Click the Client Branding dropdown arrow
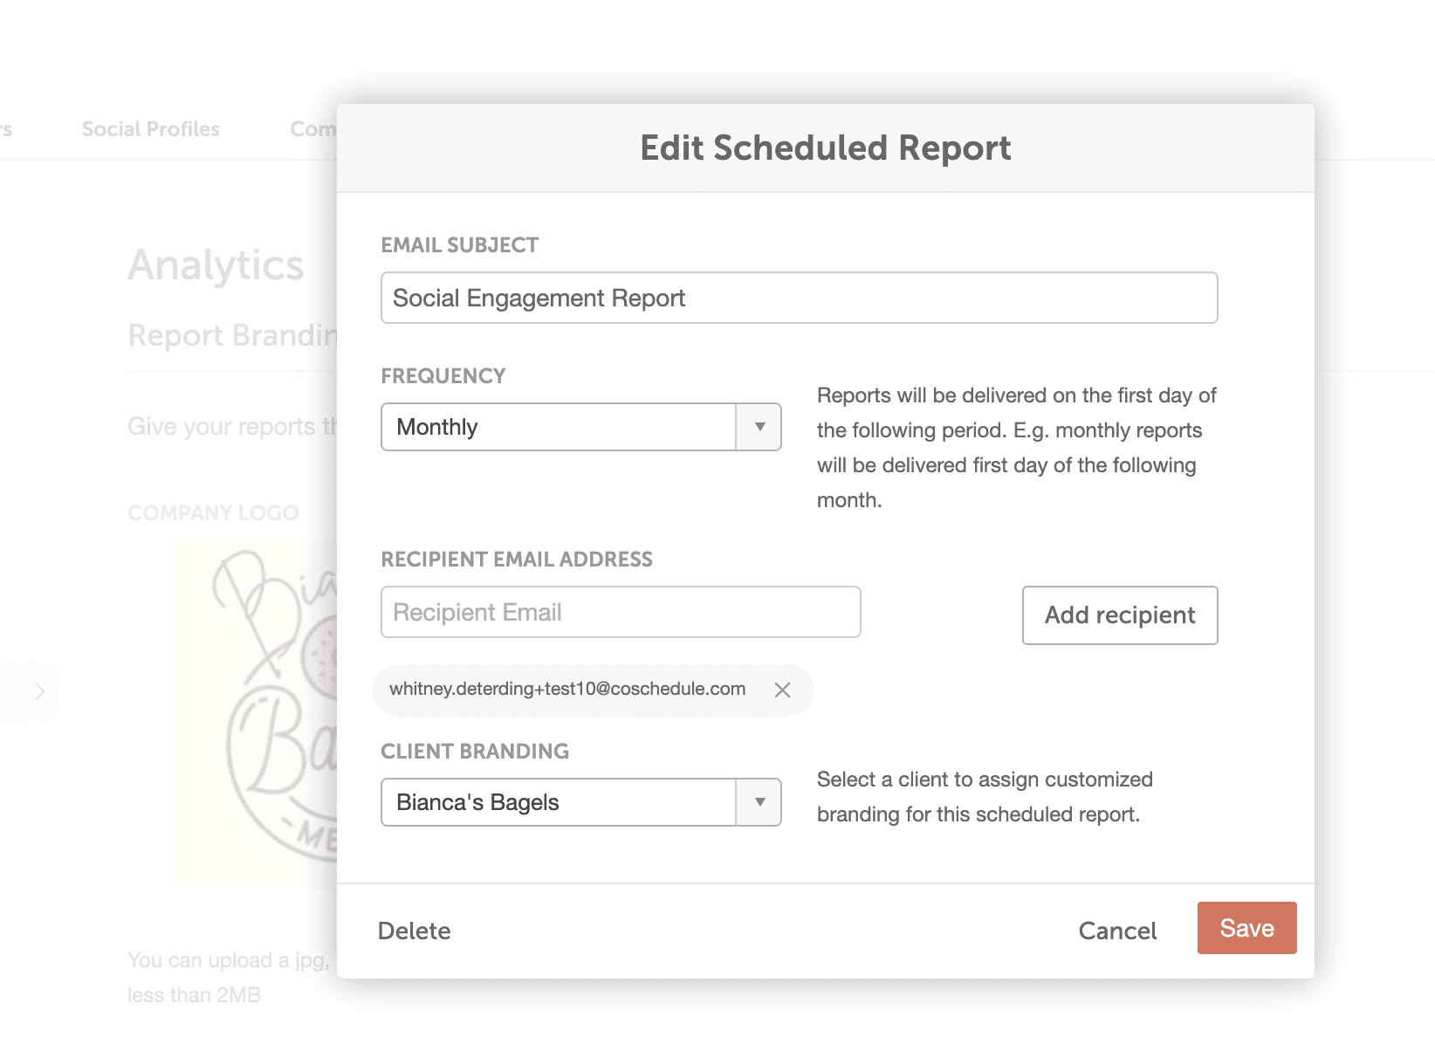The image size is (1435, 1044). (759, 802)
